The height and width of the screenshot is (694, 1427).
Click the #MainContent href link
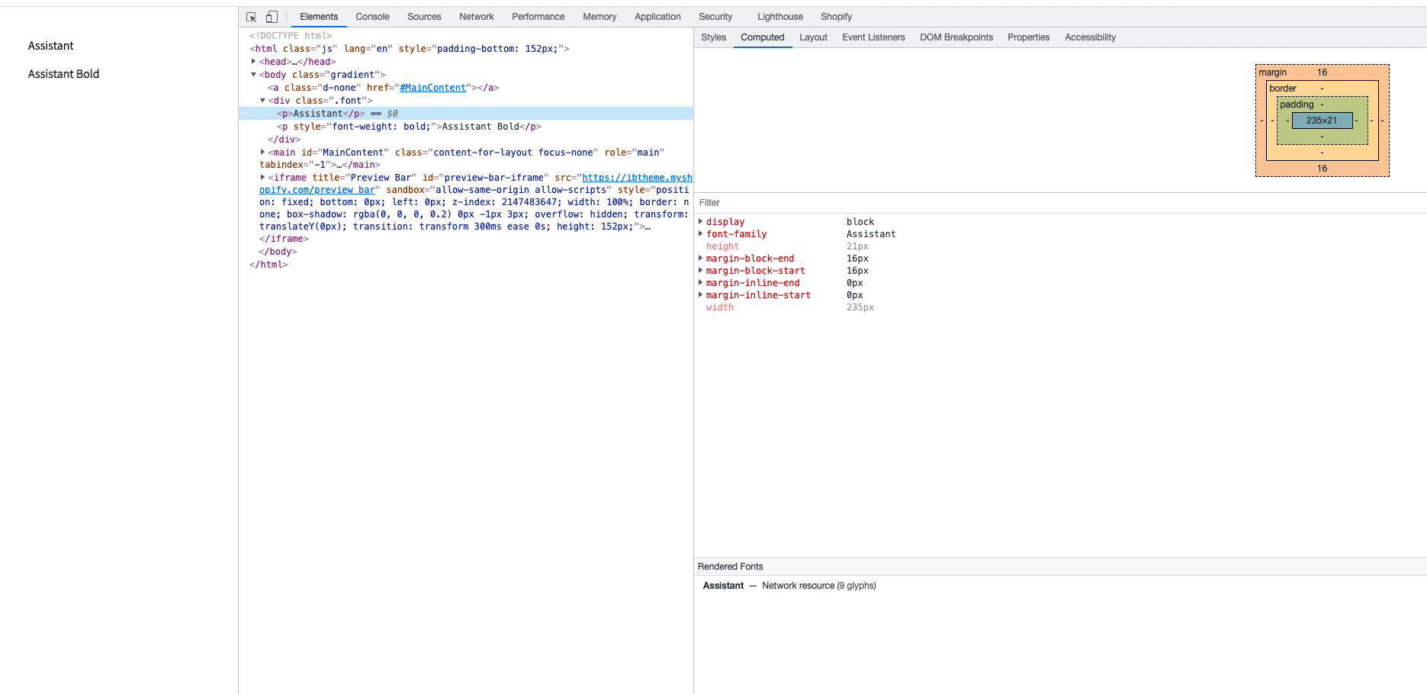pos(432,88)
